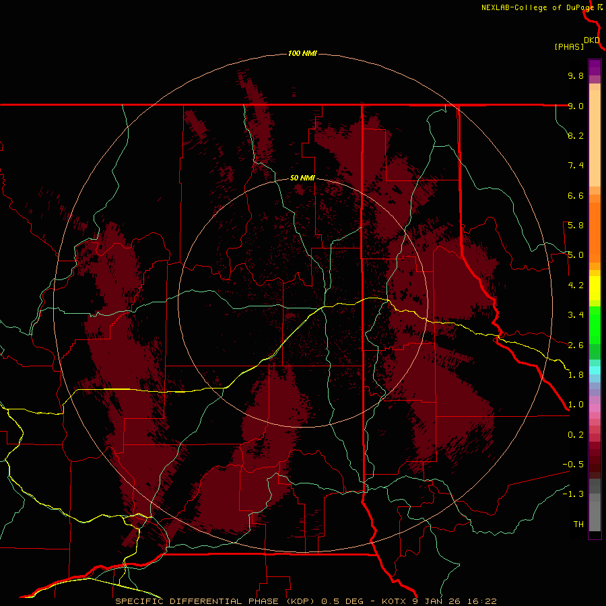Click the cyan color band of the scale
606x606 pixels.
pyautogui.click(x=595, y=370)
